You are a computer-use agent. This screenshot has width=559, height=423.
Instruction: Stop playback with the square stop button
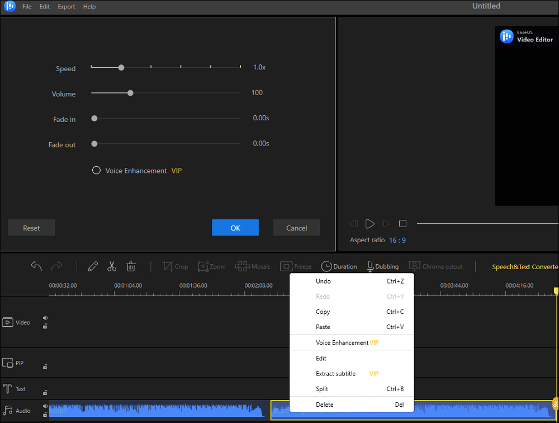[x=402, y=224]
